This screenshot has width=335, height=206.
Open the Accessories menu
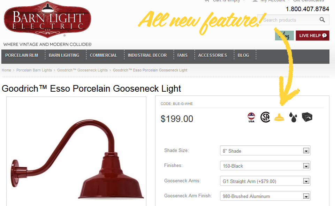[x=213, y=55]
